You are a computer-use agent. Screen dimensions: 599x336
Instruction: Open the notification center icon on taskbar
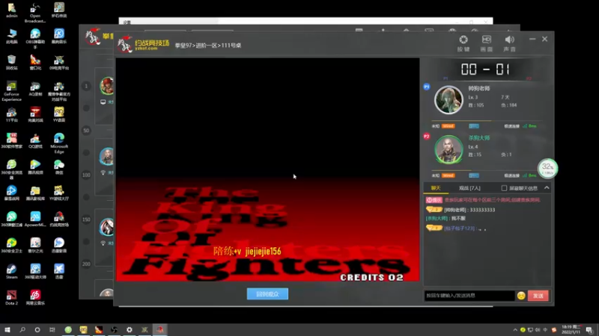coord(589,330)
